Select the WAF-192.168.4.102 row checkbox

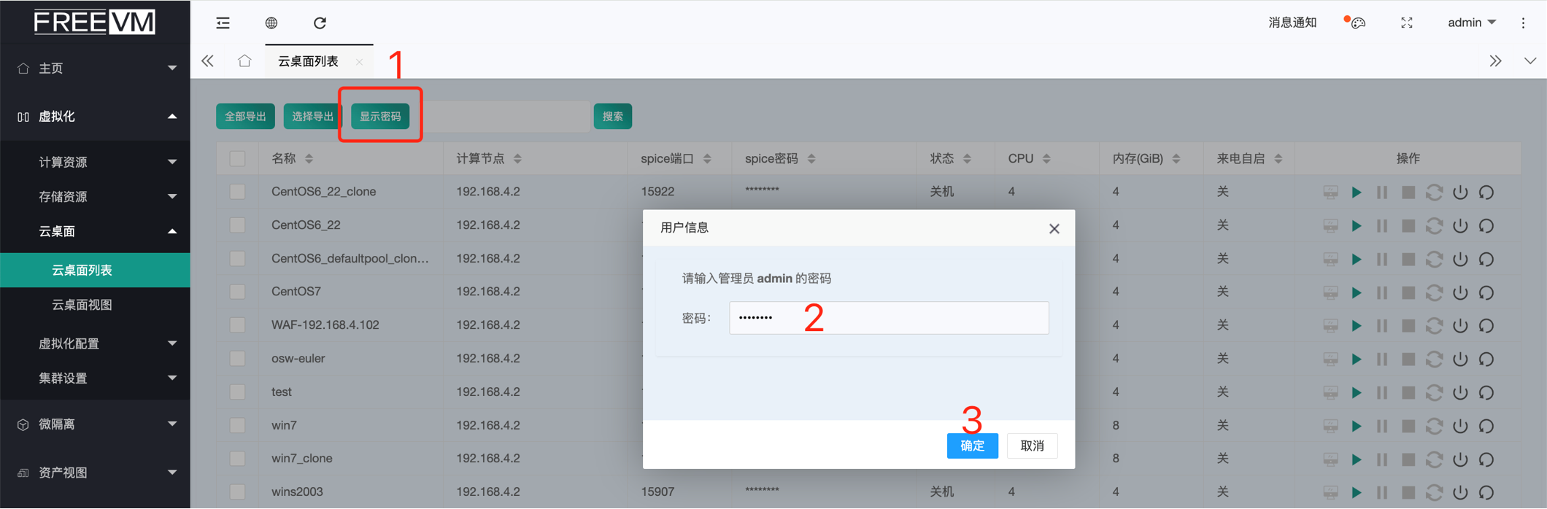click(x=237, y=325)
